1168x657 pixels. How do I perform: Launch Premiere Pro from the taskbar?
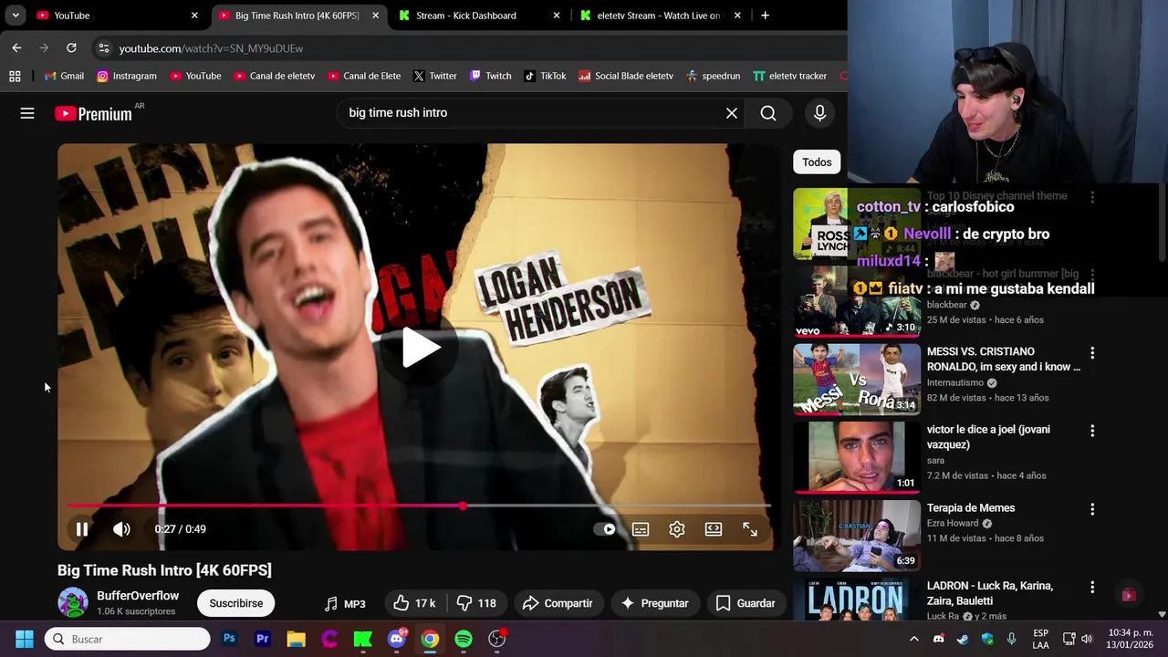pyautogui.click(x=263, y=639)
